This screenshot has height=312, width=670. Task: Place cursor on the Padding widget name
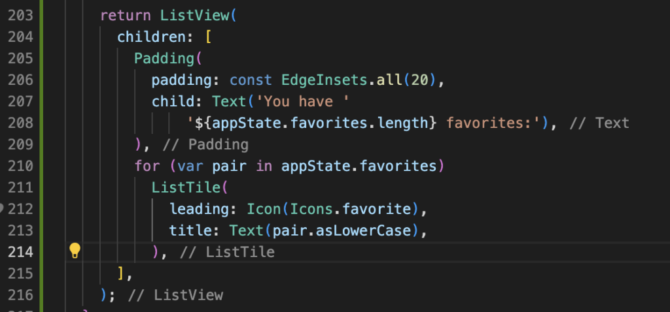click(164, 58)
